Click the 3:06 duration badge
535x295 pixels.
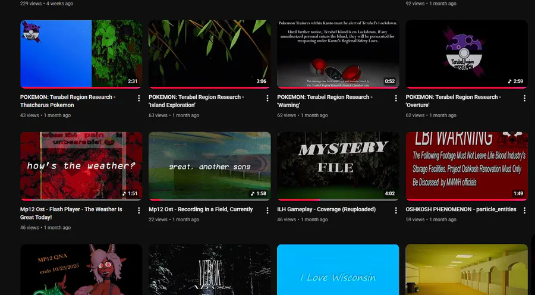pyautogui.click(x=262, y=81)
